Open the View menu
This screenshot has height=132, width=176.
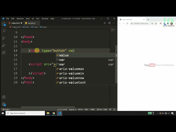[x=28, y=19]
